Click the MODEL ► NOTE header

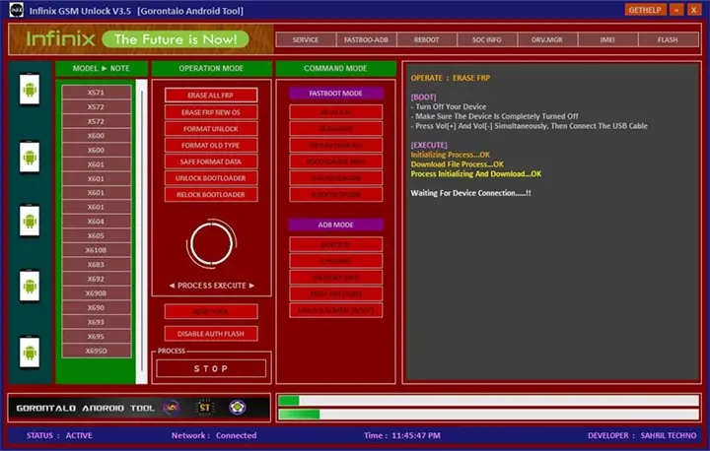(102, 68)
